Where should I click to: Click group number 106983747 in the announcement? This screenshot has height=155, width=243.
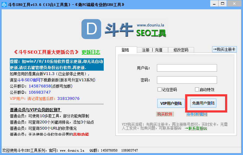click(x=40, y=92)
